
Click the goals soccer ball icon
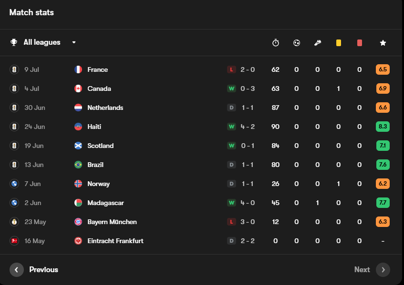pos(297,43)
